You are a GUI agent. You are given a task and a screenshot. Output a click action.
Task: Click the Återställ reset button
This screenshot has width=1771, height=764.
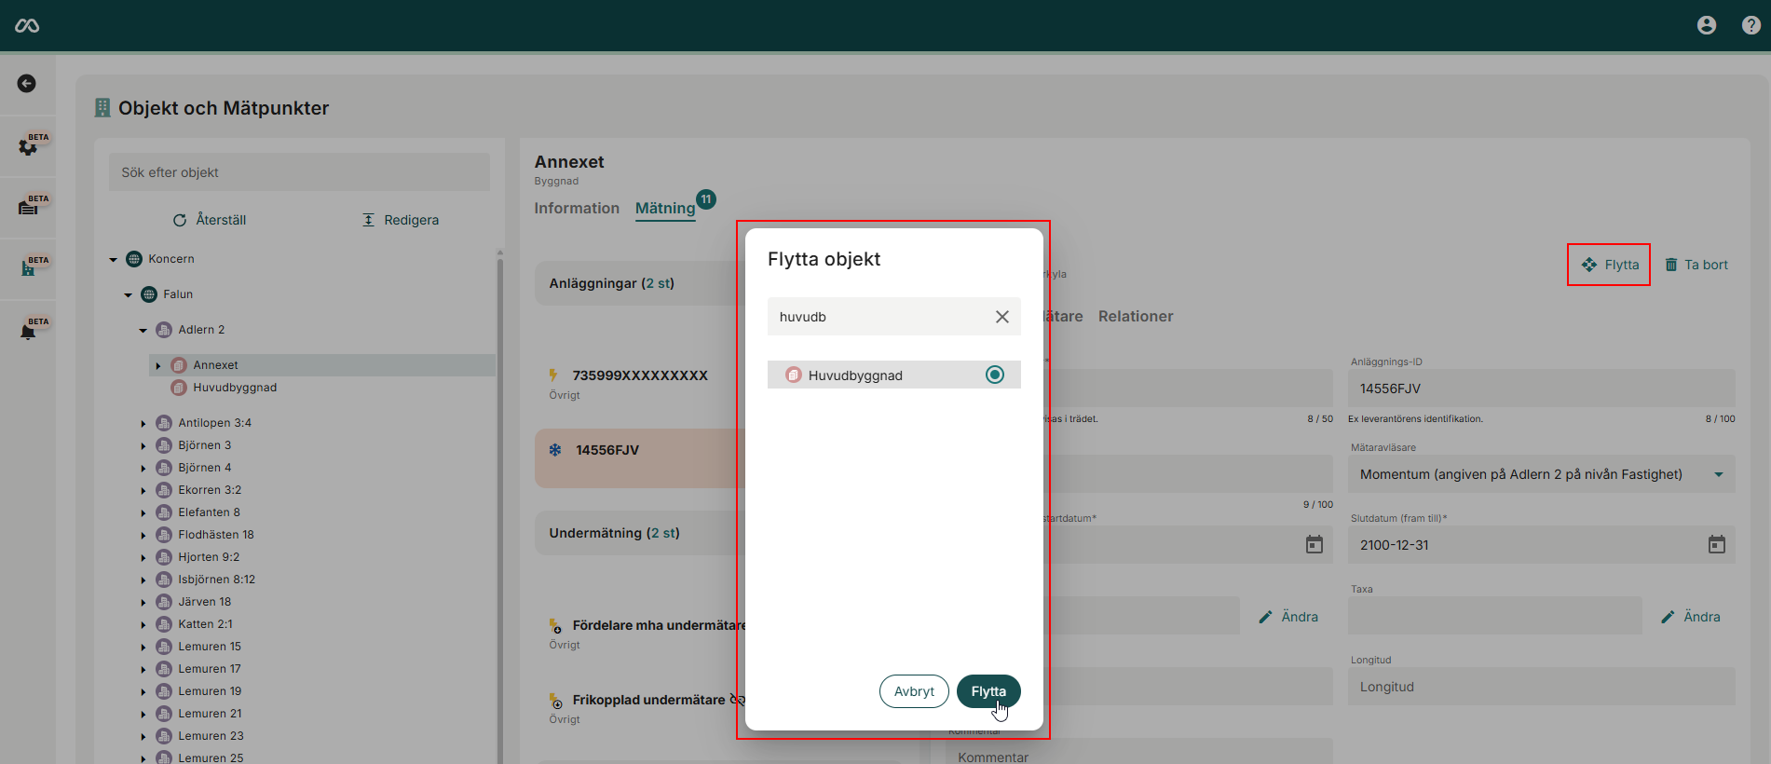coord(210,220)
